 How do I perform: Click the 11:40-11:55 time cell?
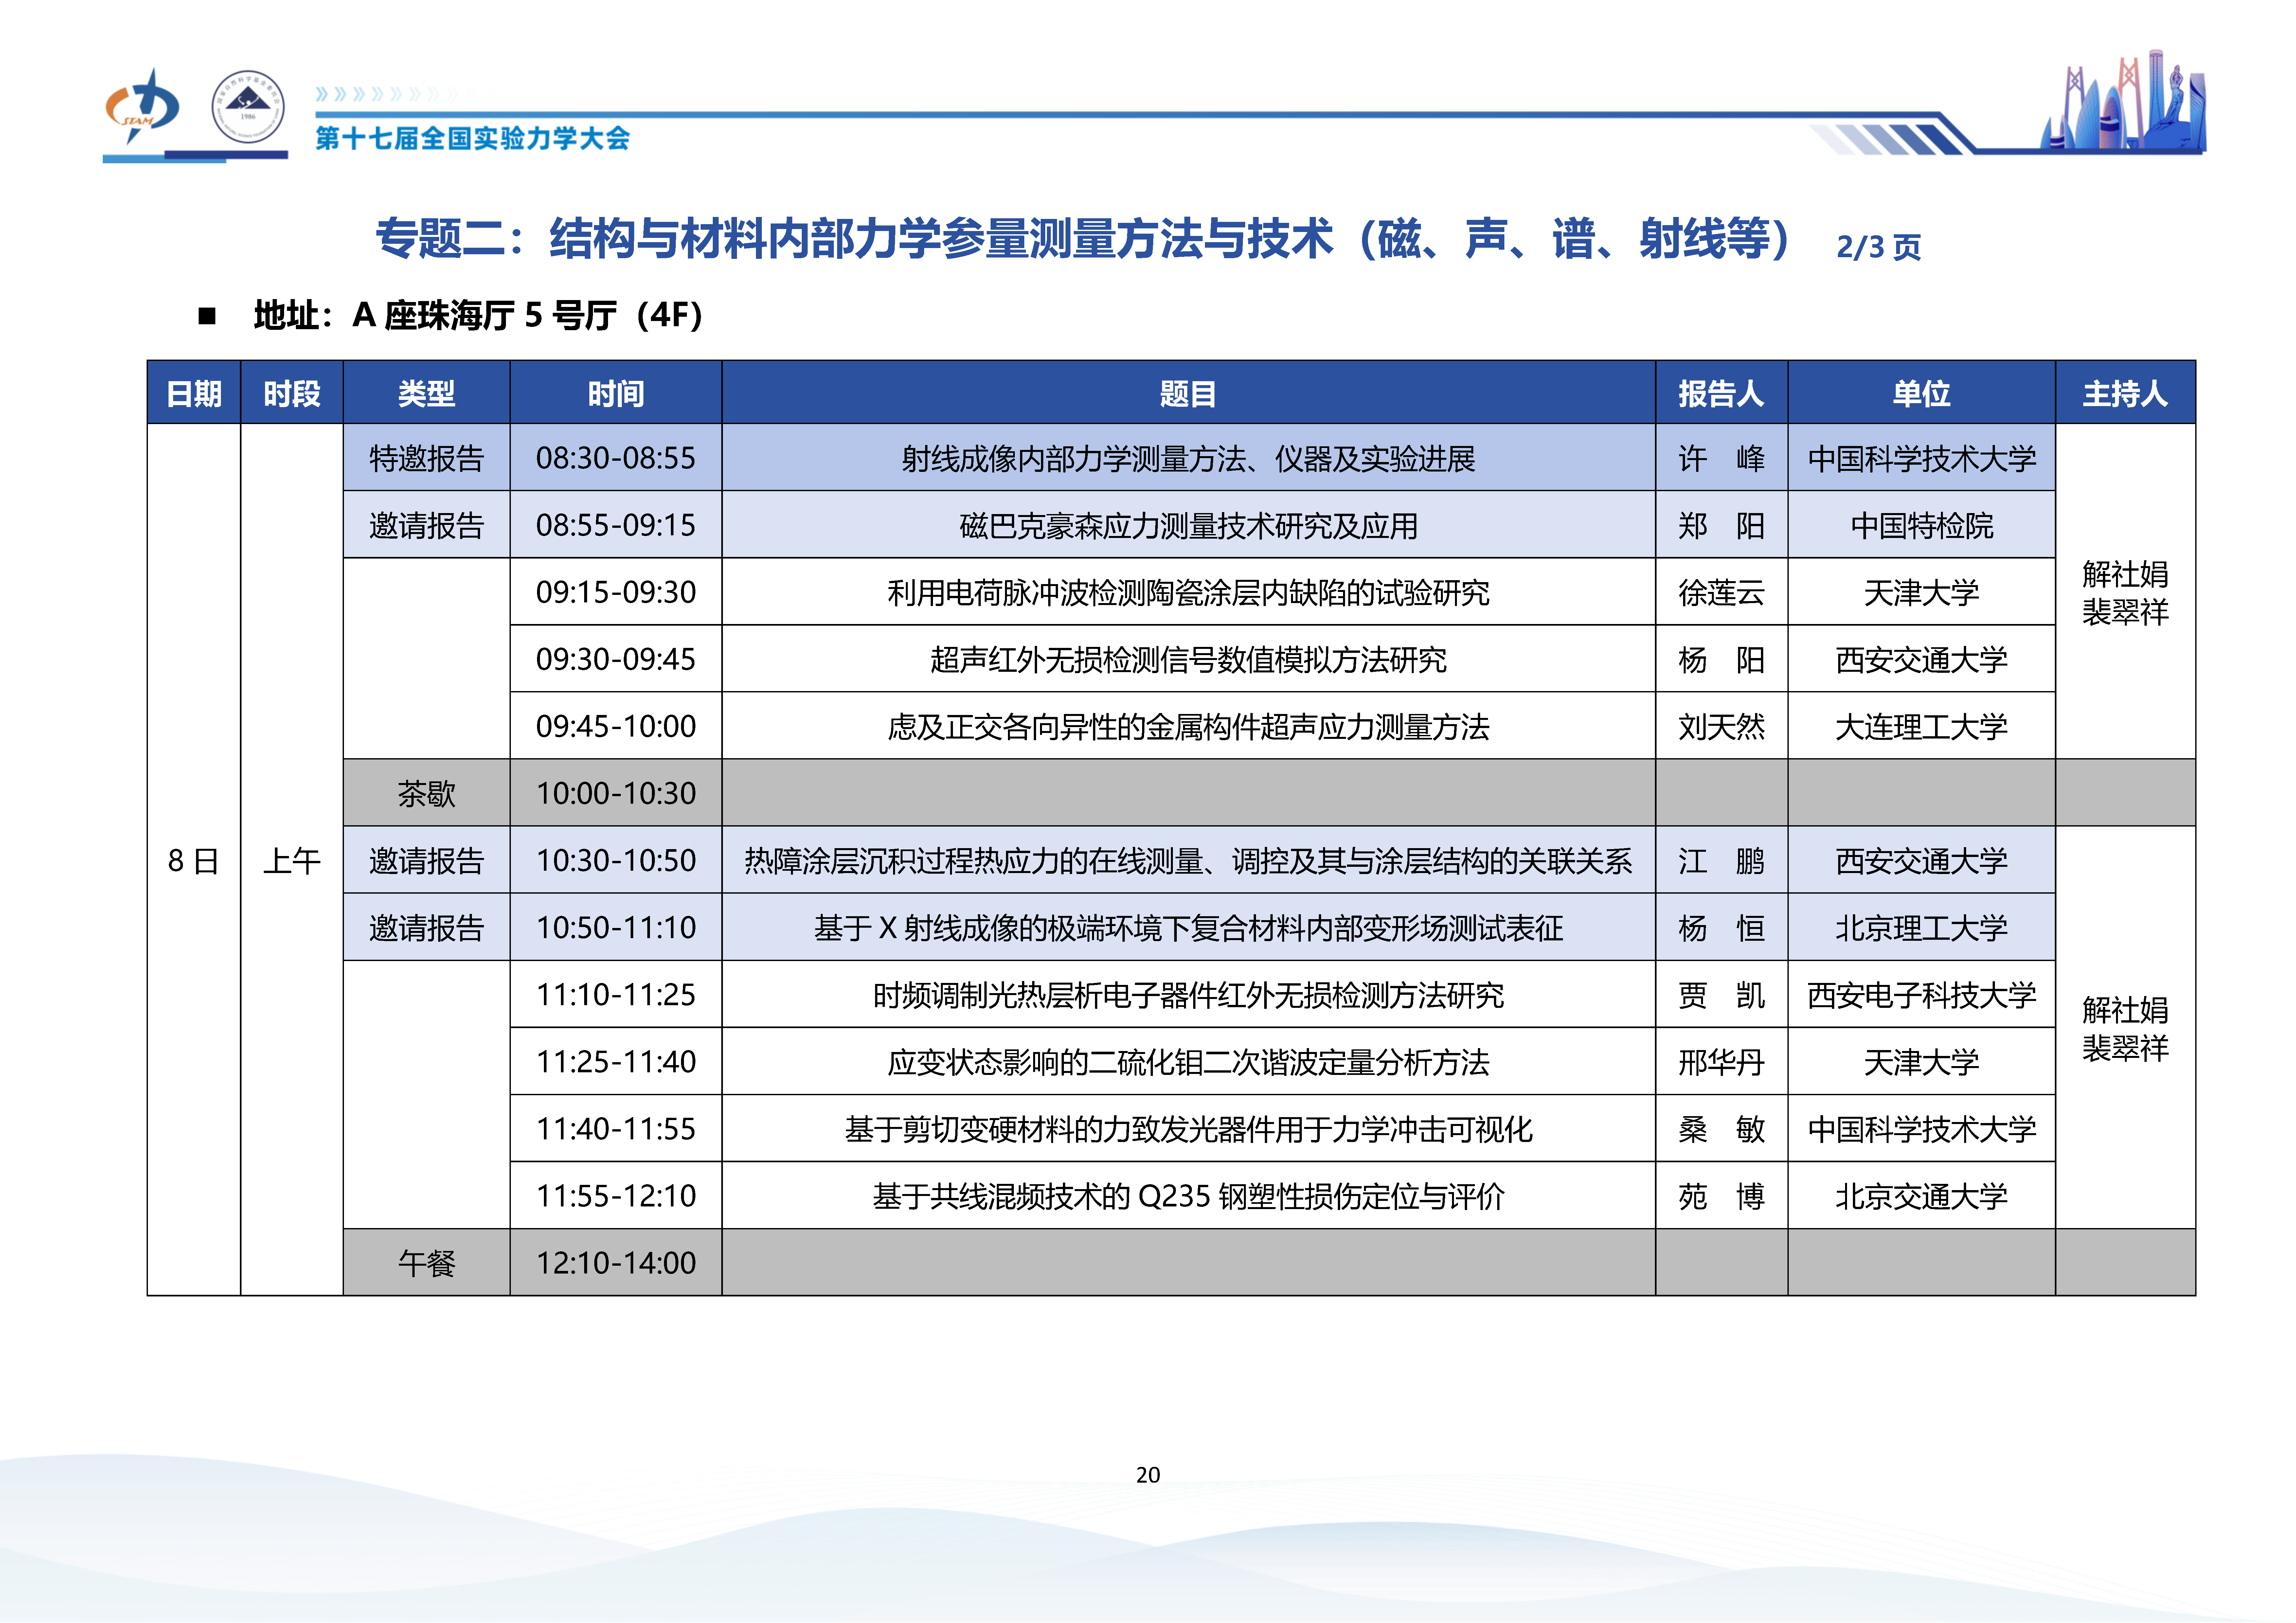point(616,1128)
